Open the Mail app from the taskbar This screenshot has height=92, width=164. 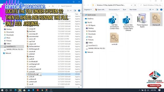tap(29, 90)
